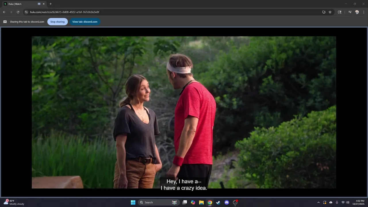368x207 pixels.
Task: Select the Hulu | Watch tab
Action: tap(24, 4)
